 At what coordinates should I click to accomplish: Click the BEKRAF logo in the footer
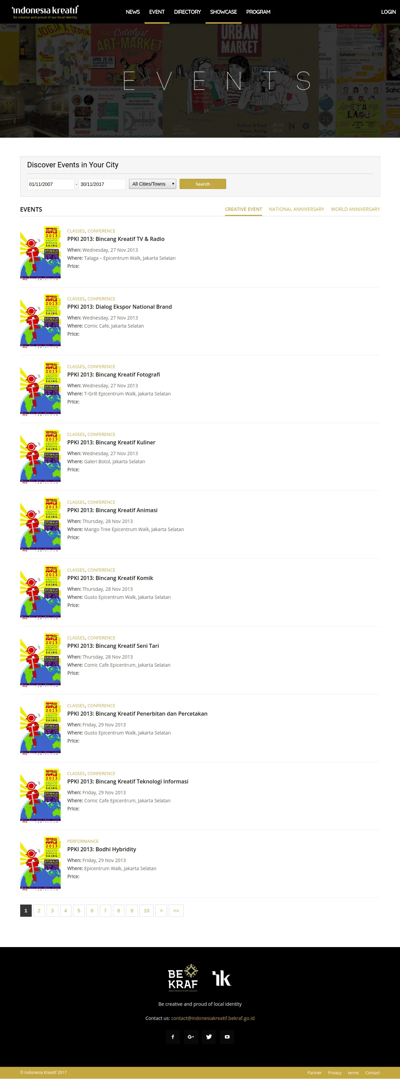pos(183,978)
